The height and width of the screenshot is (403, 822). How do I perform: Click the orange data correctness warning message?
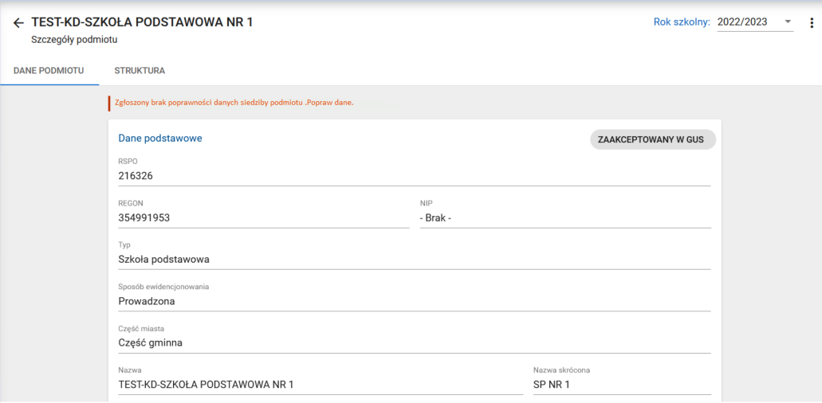[234, 103]
